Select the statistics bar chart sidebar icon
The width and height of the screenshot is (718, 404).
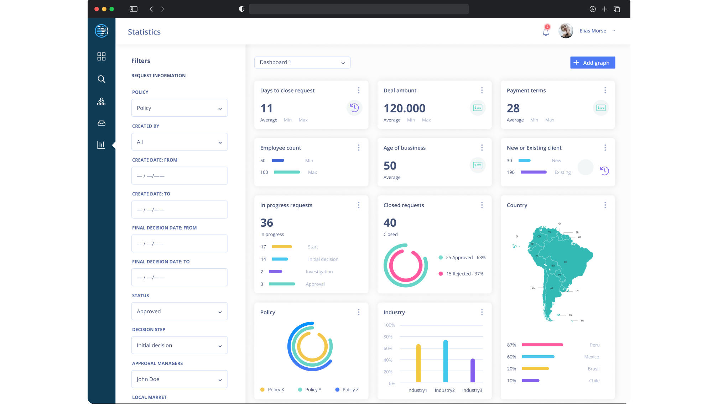(102, 145)
